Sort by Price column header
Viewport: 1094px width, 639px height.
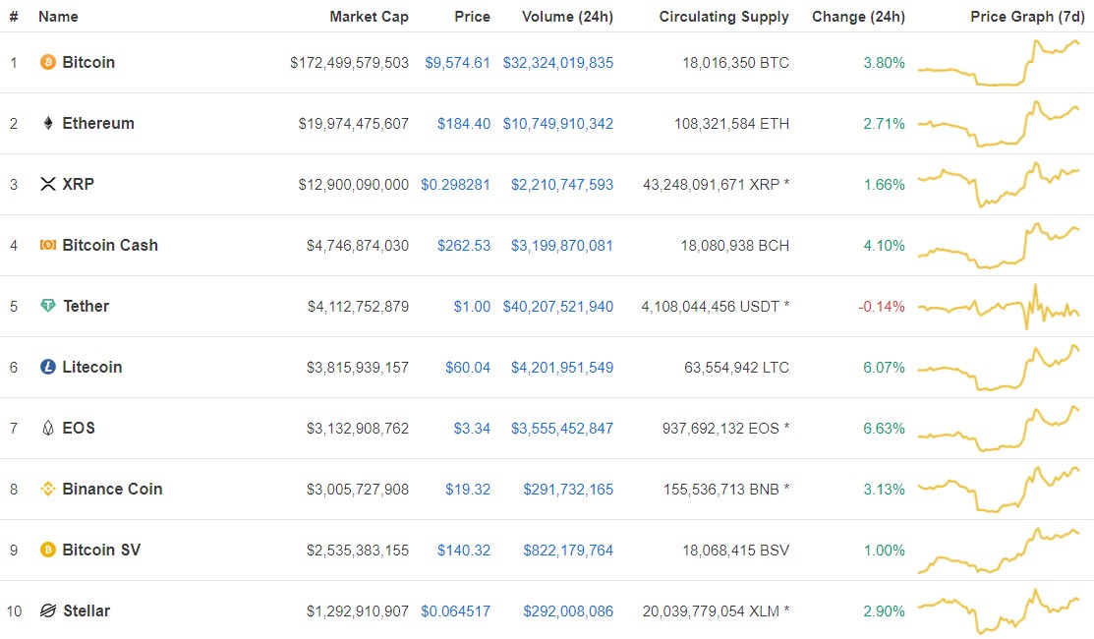[x=473, y=17]
